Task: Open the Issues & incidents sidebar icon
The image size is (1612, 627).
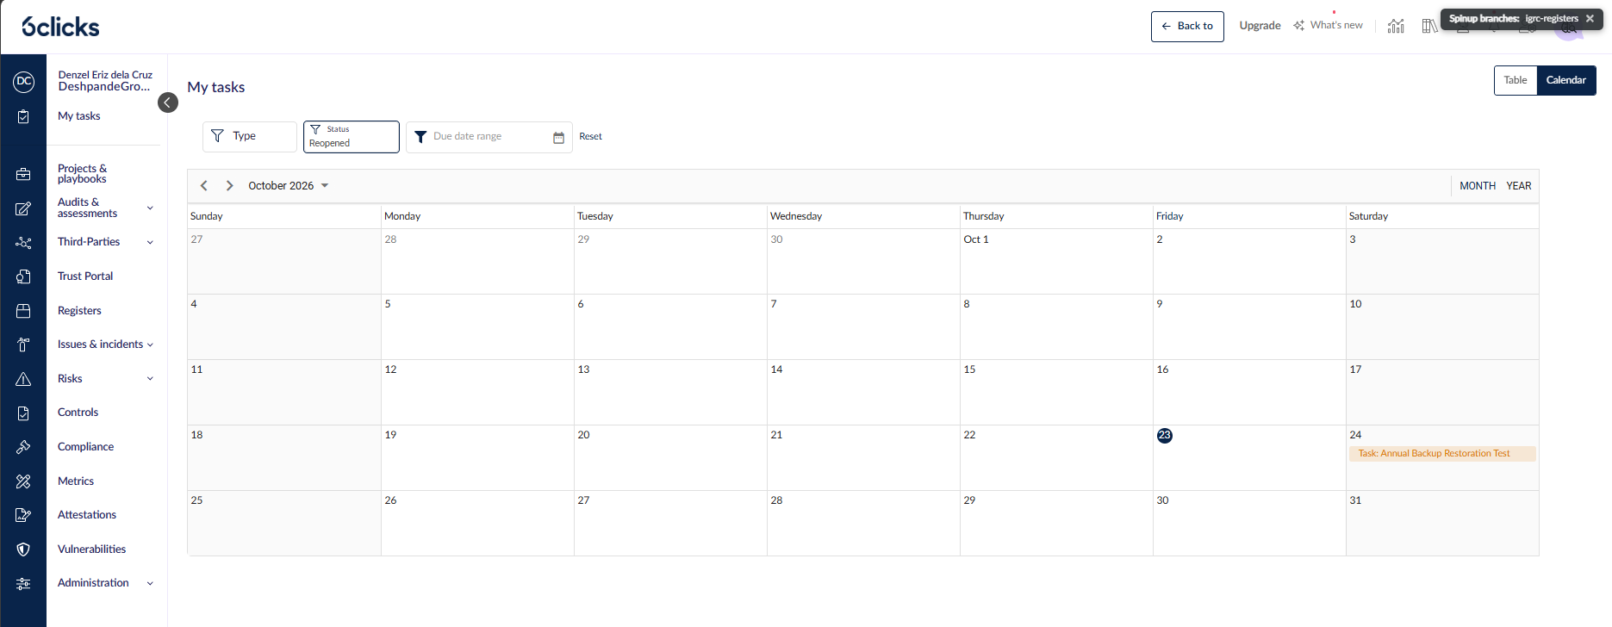Action: coord(23,345)
